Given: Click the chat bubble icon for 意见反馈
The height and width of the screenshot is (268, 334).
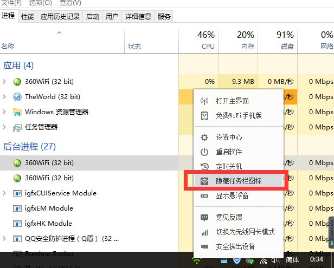Looking at the screenshot, I should (x=204, y=218).
